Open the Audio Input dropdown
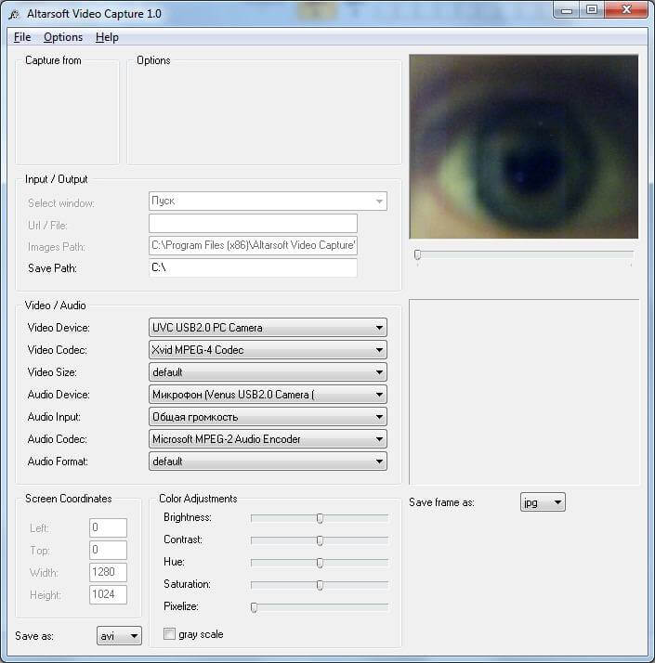 click(268, 417)
